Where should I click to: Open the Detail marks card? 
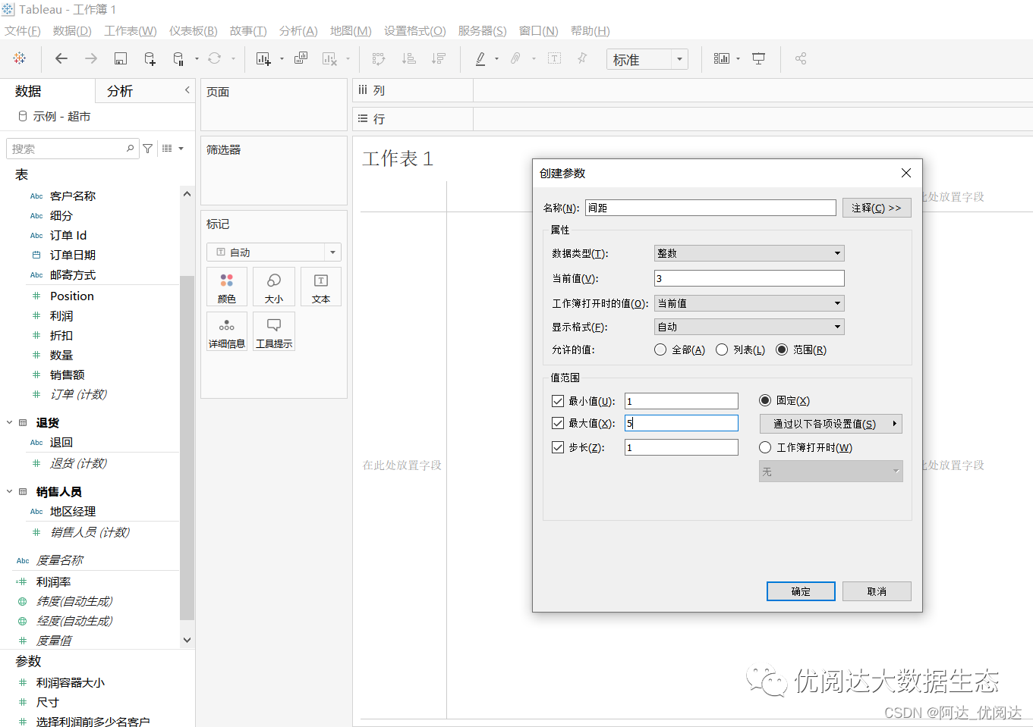point(226,332)
